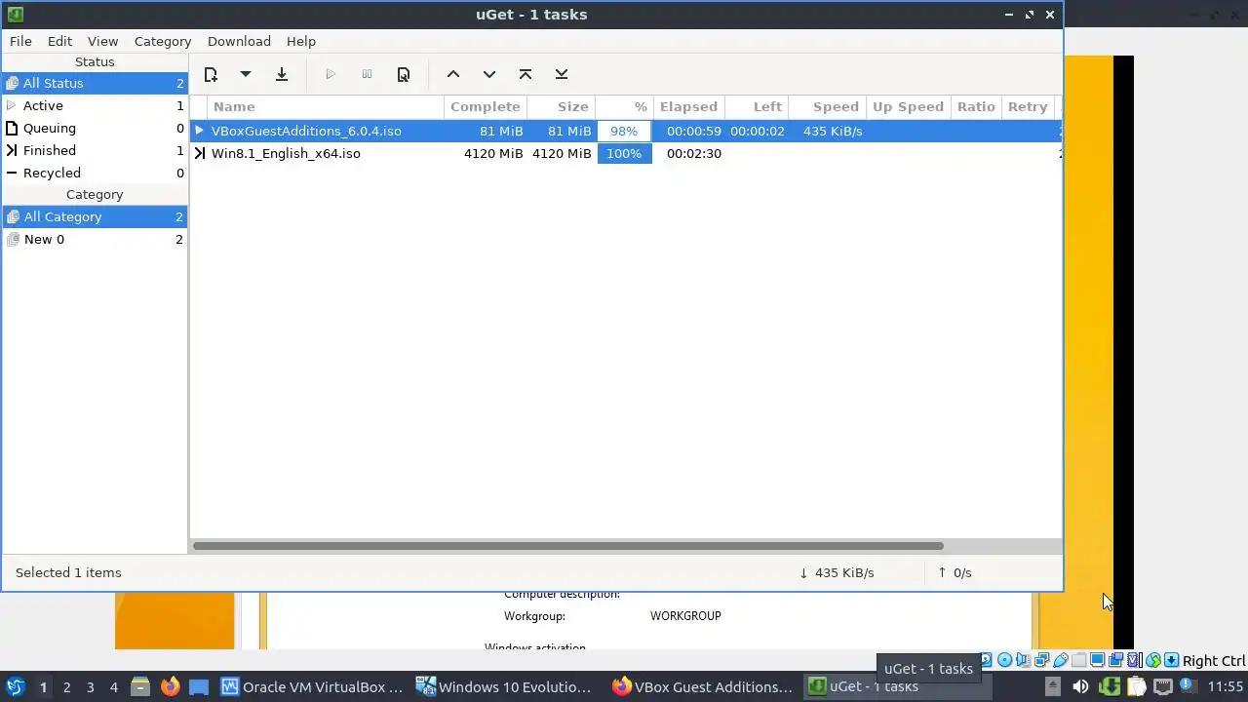This screenshot has width=1248, height=702.
Task: Sort by the Retry column header
Action: click(x=1028, y=106)
